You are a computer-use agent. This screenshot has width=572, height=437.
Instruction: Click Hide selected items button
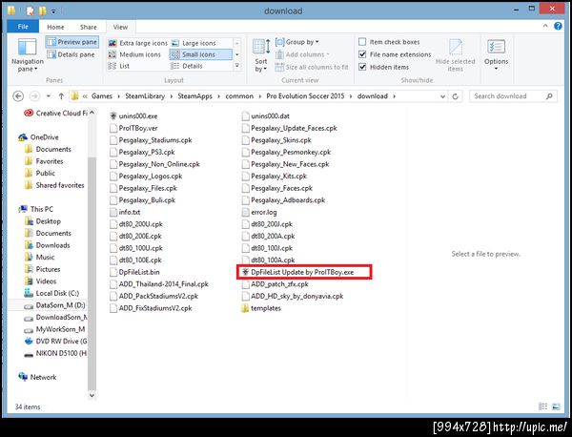click(456, 55)
